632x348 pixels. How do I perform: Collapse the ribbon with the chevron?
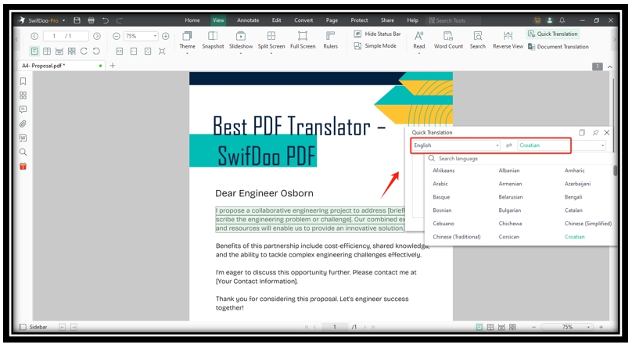(x=610, y=66)
